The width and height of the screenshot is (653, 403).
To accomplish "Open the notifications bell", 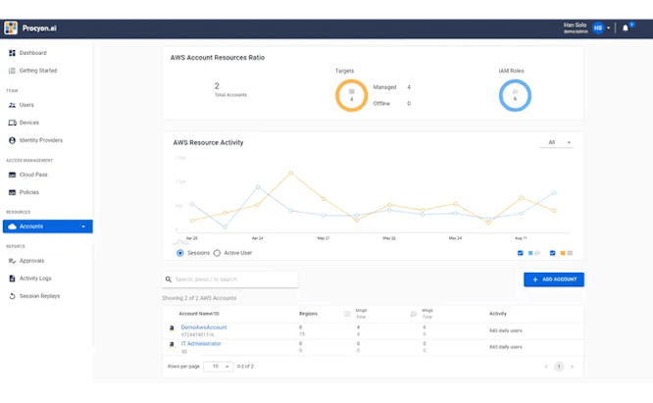I will (627, 27).
